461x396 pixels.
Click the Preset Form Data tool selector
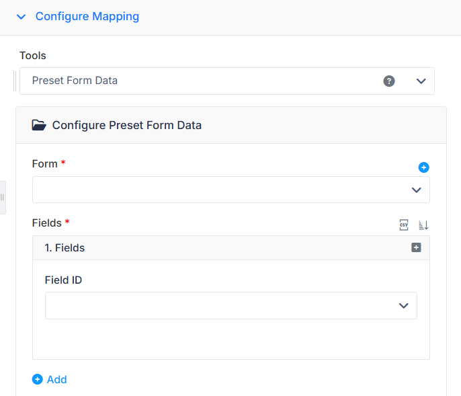click(x=226, y=81)
